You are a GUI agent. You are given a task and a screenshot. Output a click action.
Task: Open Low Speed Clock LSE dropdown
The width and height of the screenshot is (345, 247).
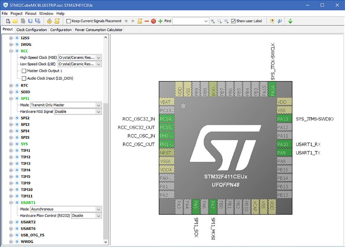tap(80, 64)
